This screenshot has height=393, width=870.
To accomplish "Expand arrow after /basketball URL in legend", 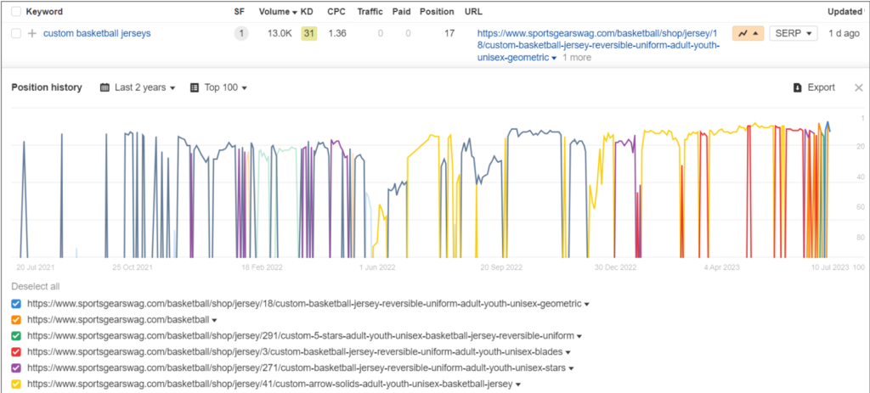I will pos(214,320).
